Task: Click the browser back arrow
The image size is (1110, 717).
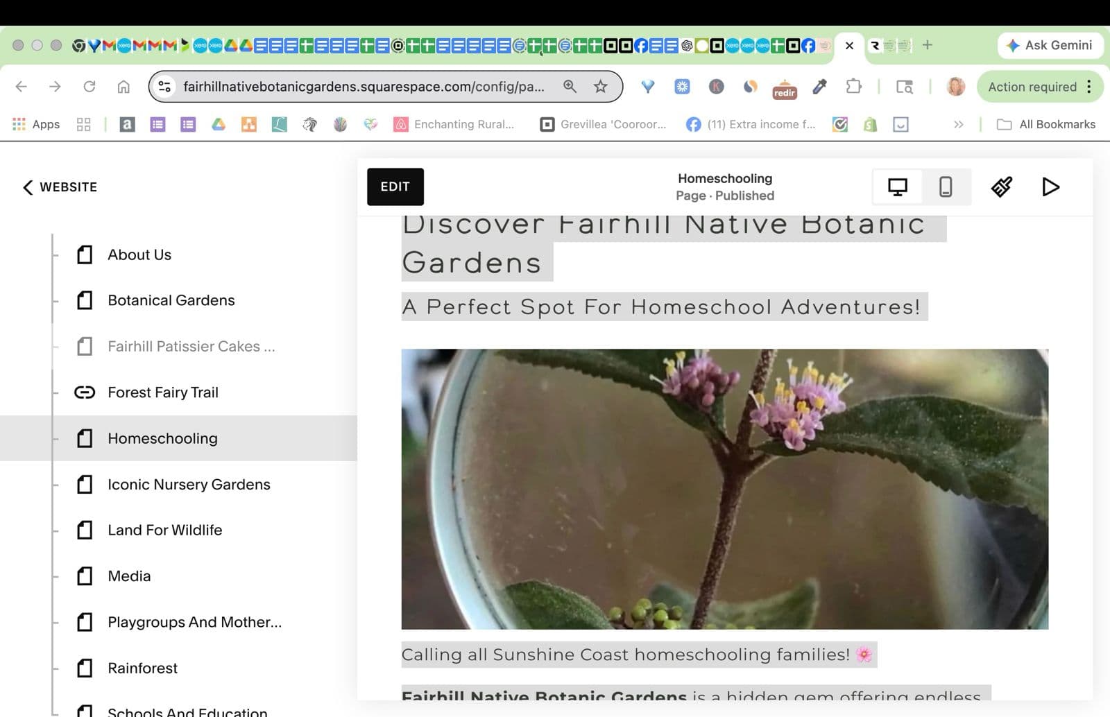Action: point(22,87)
